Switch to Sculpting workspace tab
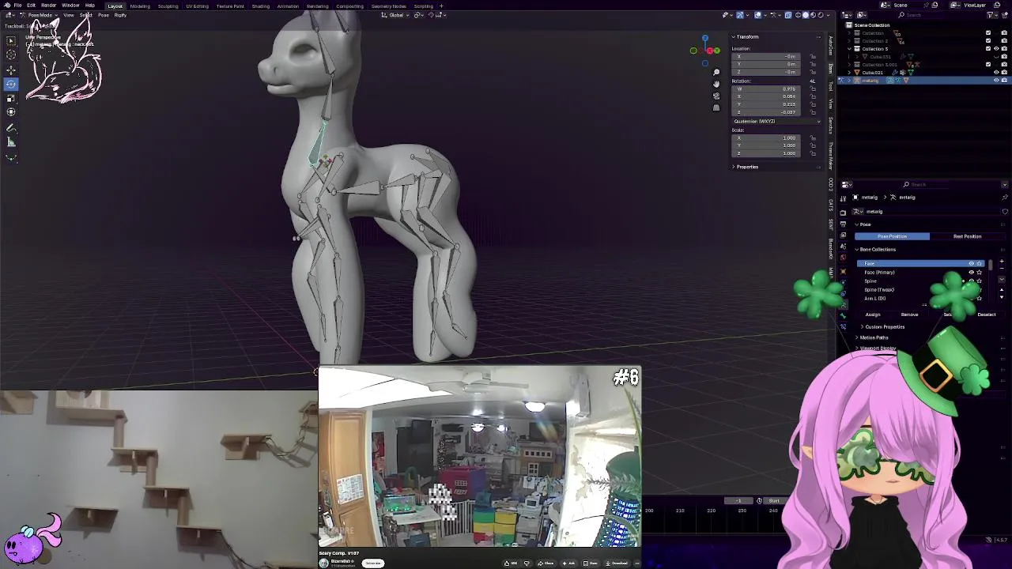This screenshot has width=1012, height=569. pos(168,6)
